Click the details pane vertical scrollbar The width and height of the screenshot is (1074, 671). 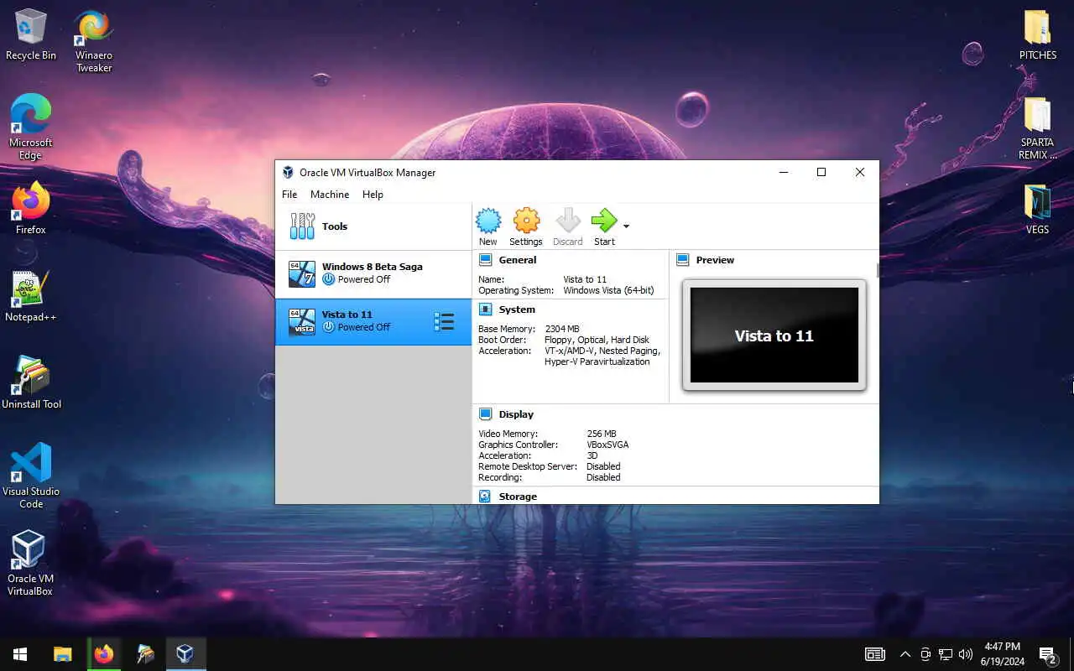[878, 270]
